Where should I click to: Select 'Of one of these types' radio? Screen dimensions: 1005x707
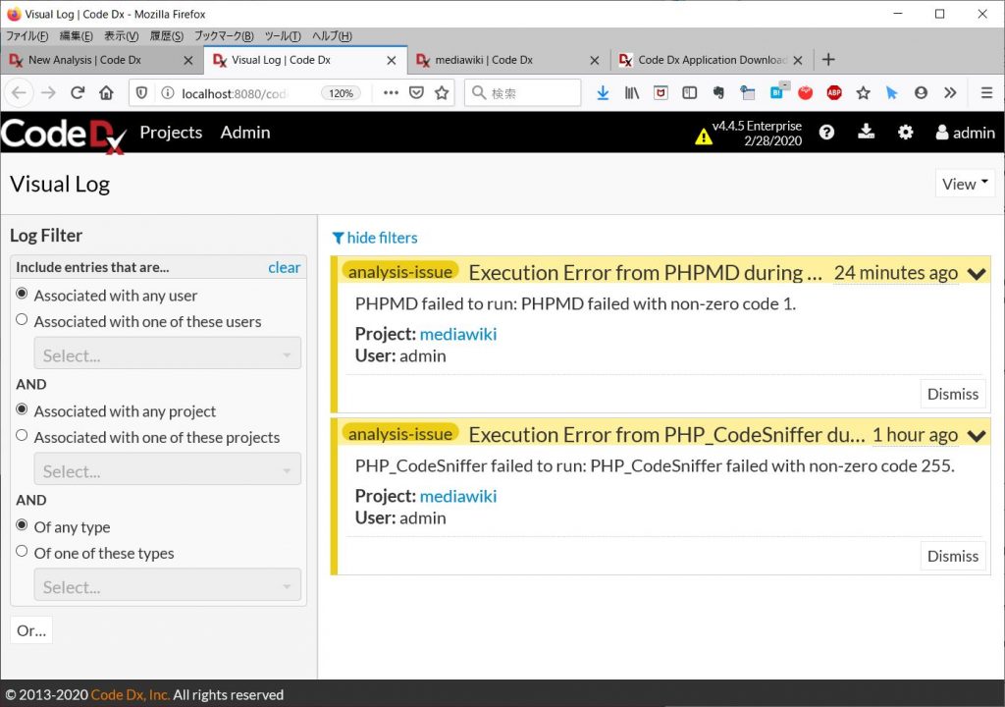22,551
